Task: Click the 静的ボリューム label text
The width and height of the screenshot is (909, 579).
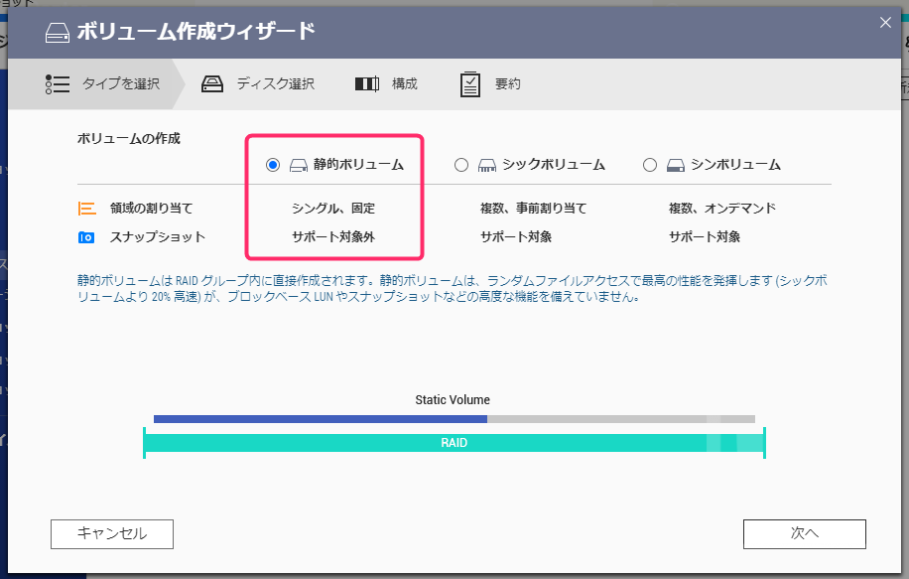Action: [x=358, y=165]
